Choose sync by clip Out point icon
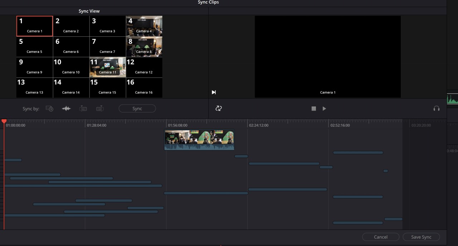458x246 pixels. click(100, 109)
